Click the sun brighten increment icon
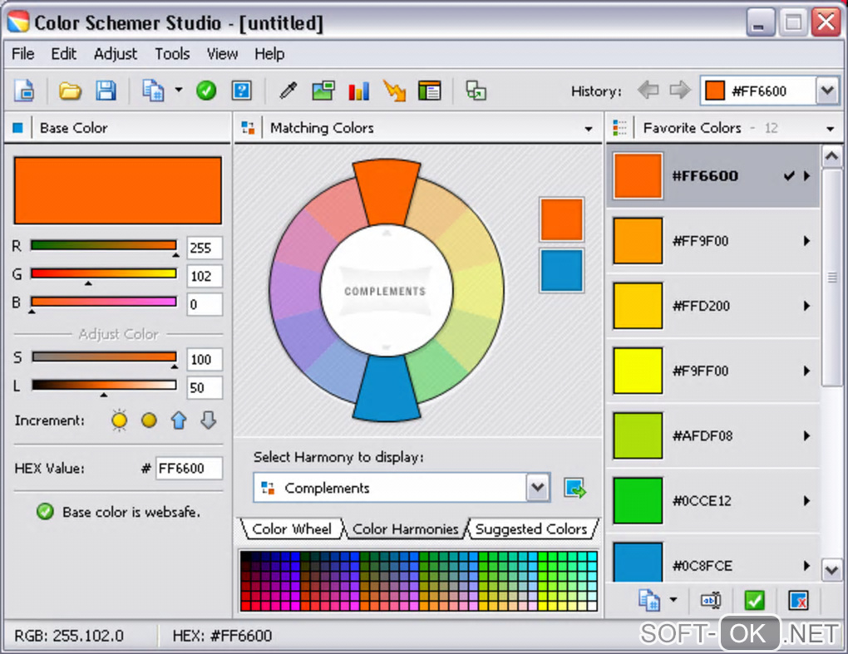The height and width of the screenshot is (654, 848). [120, 420]
